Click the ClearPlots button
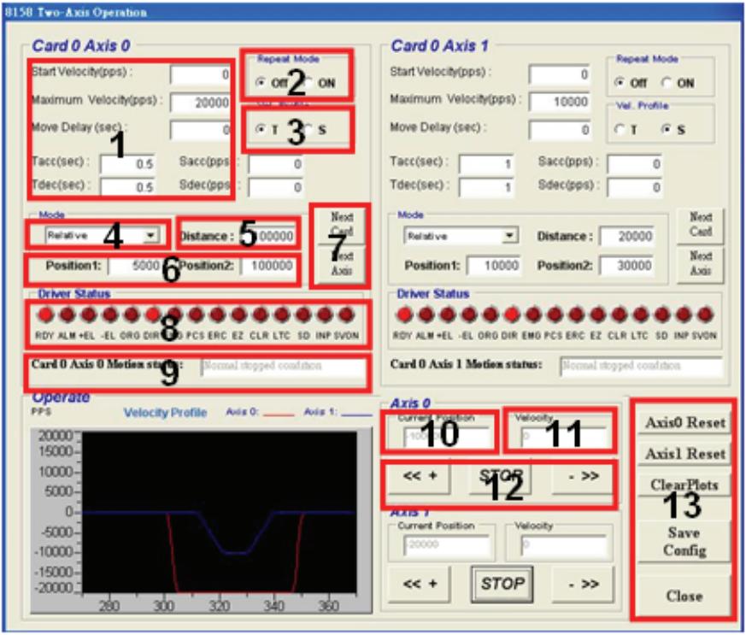This screenshot has width=746, height=635. pos(684,485)
